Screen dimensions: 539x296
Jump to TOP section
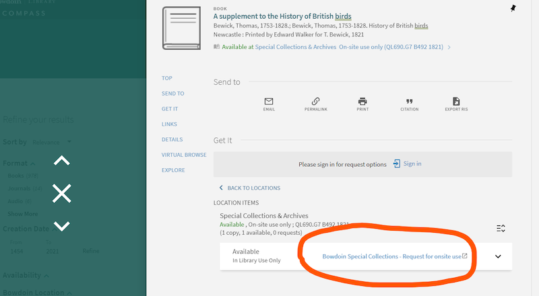click(x=167, y=78)
